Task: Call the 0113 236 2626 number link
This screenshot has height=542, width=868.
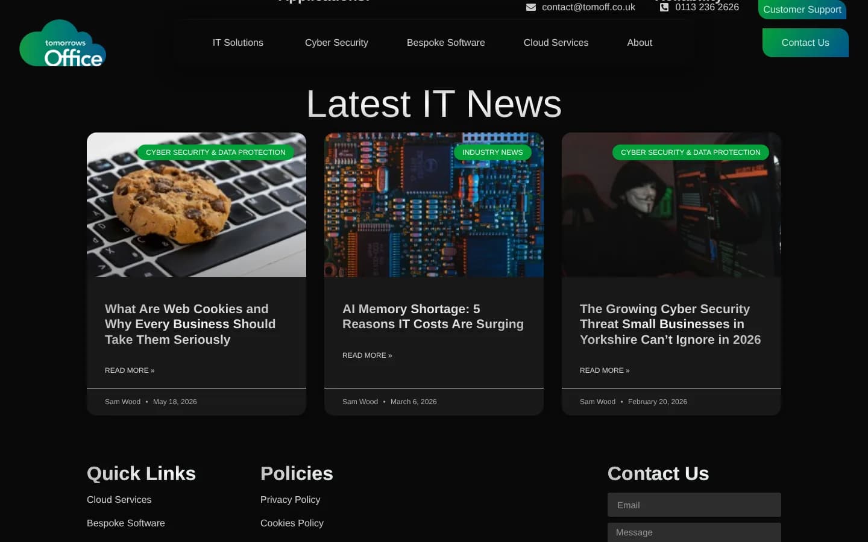Action: (706, 7)
